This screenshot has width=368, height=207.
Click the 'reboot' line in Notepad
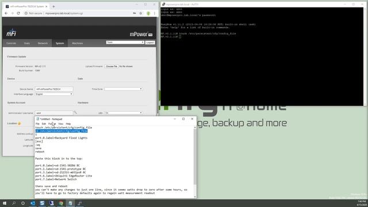point(40,152)
